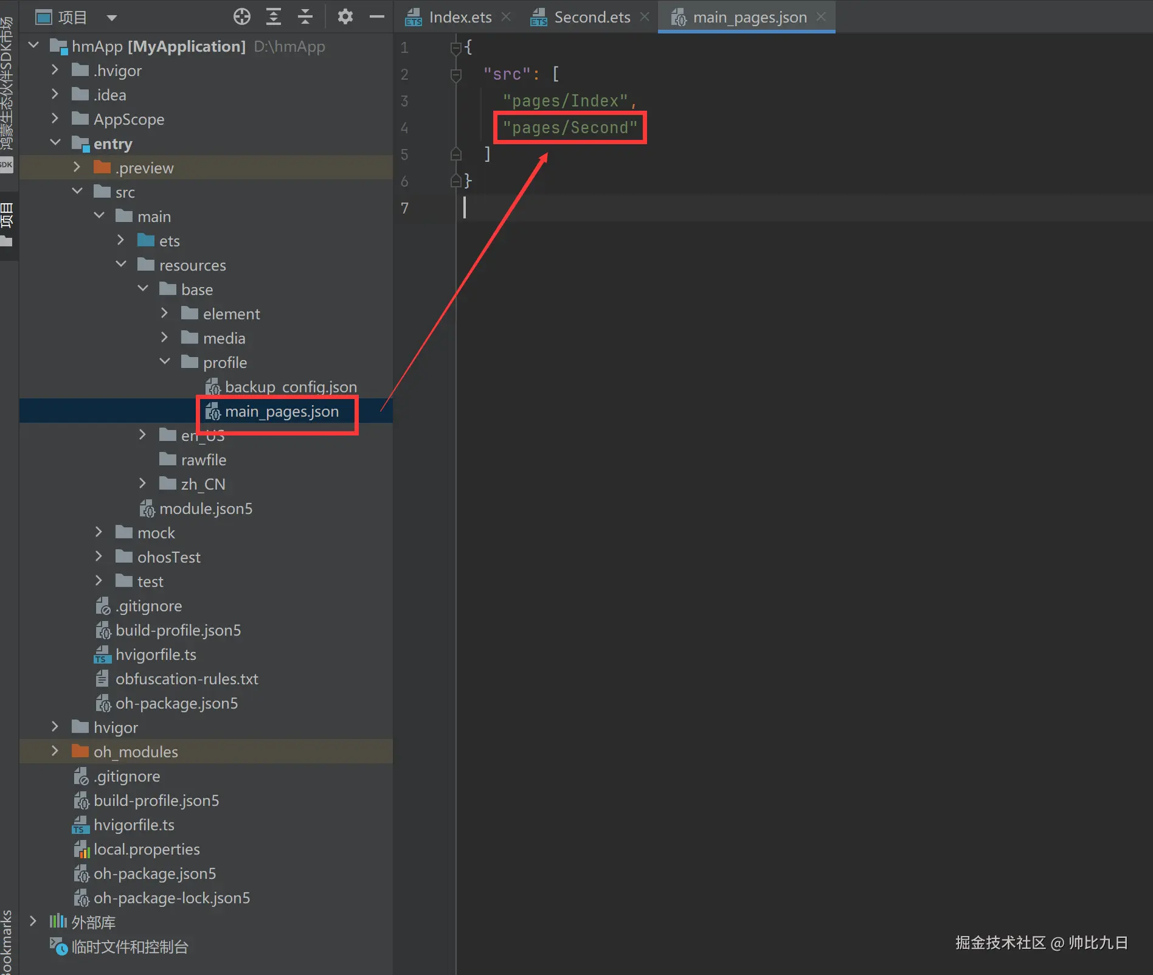Click the root build-profile.json5 file icon

click(x=81, y=800)
